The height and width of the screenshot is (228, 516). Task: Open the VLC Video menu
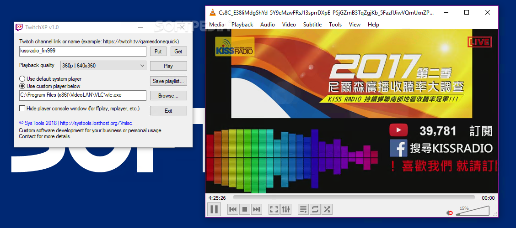click(x=289, y=25)
